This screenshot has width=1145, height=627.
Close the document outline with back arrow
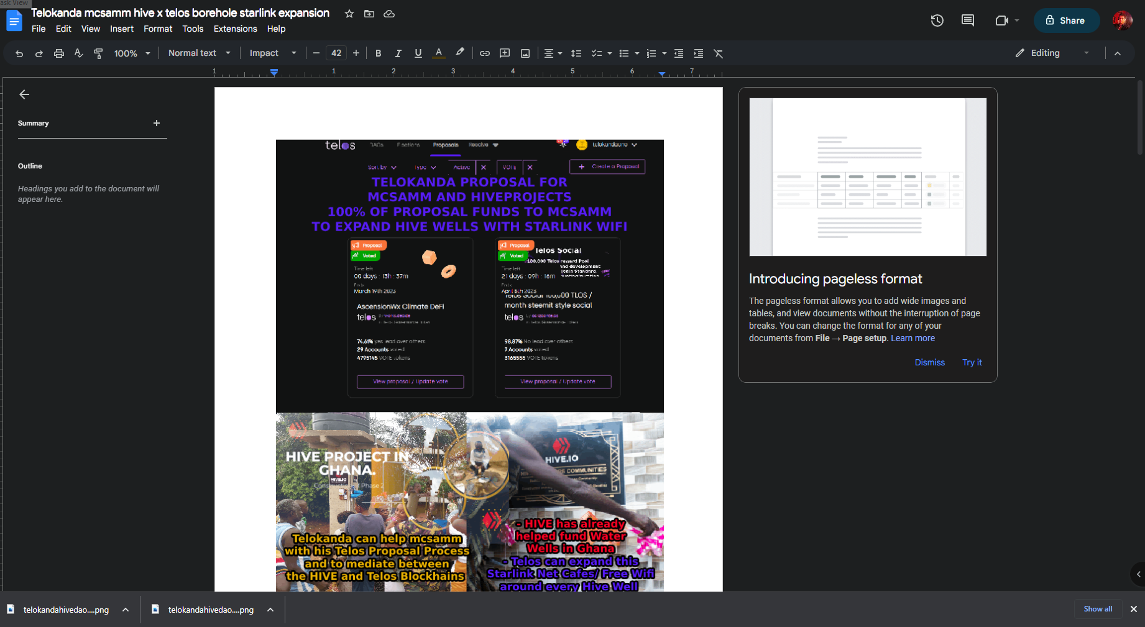point(24,94)
